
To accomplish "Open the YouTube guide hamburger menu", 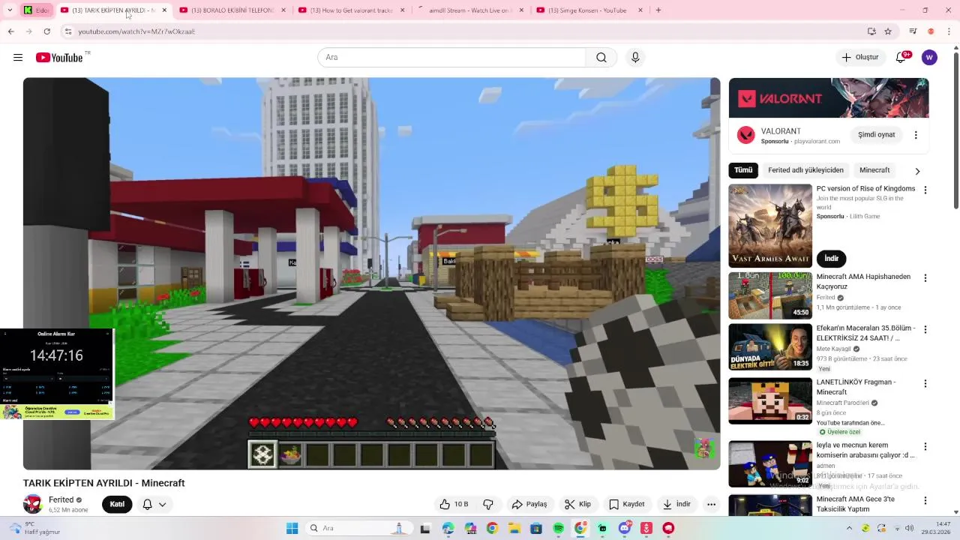I will pyautogui.click(x=18, y=58).
